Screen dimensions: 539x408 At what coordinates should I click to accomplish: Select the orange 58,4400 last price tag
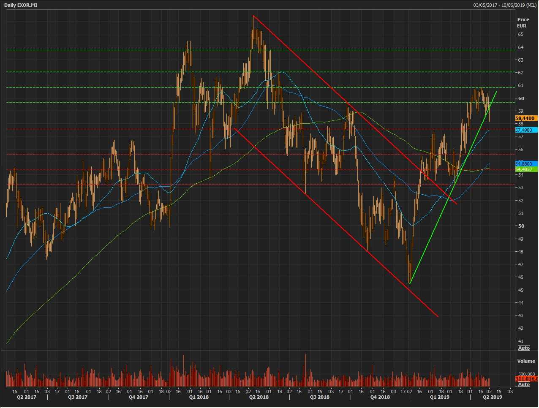(526, 119)
